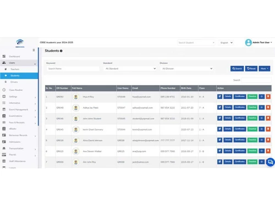Image resolution: width=275 pixels, height=206 pixels.
Task: Click Certificates button for Ava Steven Walker
Action: pyautogui.click(x=240, y=151)
